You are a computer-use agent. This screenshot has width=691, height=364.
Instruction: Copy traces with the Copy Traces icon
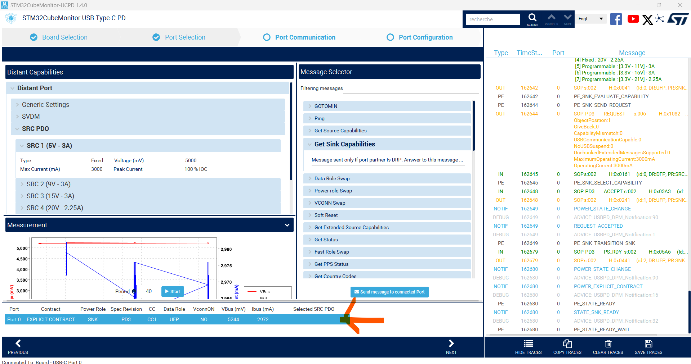click(567, 346)
